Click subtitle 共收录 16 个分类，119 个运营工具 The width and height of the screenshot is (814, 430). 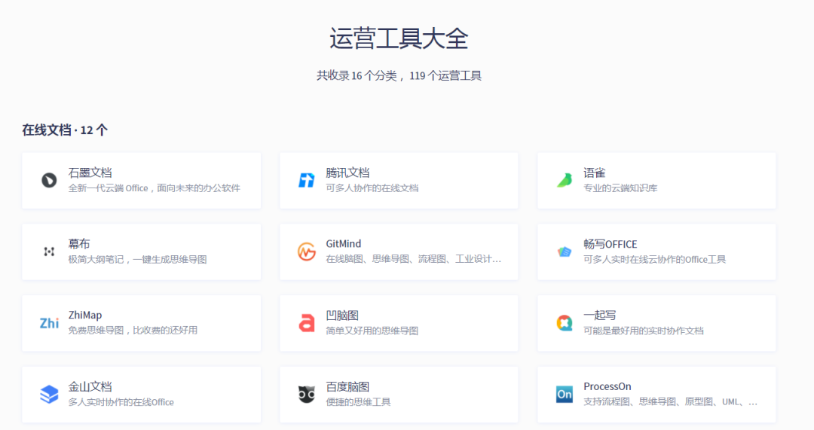pyautogui.click(x=399, y=76)
